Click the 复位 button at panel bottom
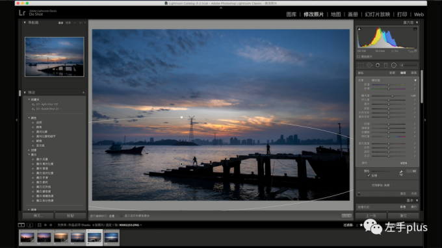442x248 pixels. pos(404,216)
